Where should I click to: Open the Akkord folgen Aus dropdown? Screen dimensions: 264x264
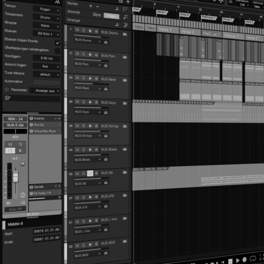tap(46, 66)
